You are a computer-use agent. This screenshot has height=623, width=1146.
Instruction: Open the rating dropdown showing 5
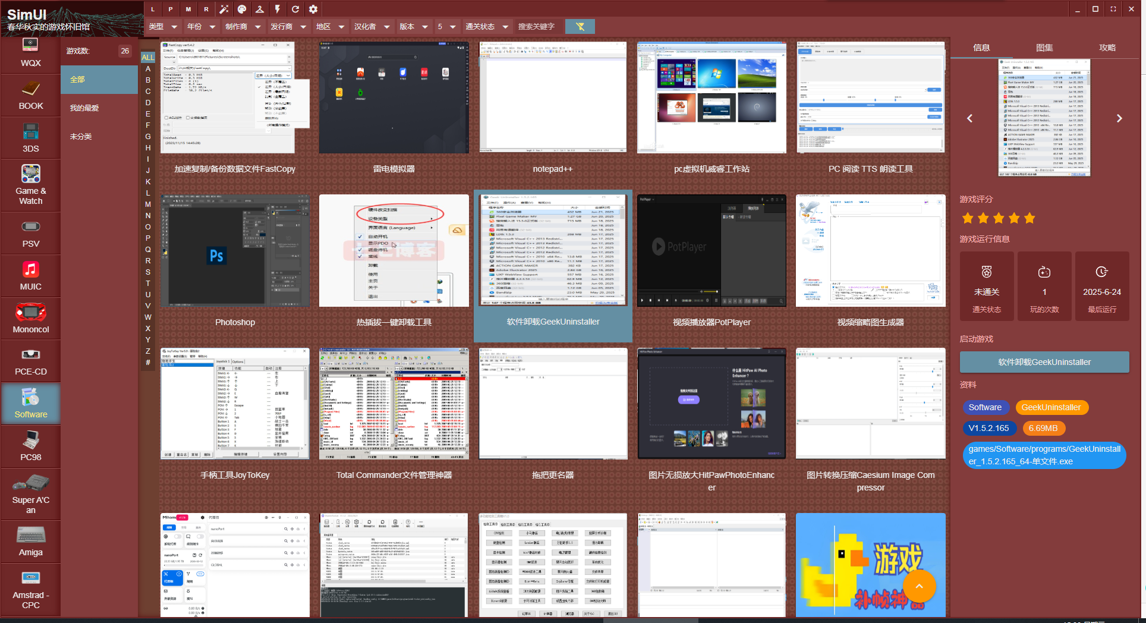(x=446, y=26)
